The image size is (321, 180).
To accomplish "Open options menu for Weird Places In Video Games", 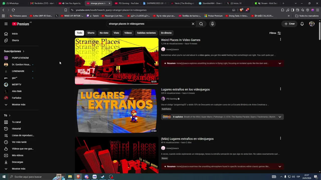I will [x=280, y=39].
